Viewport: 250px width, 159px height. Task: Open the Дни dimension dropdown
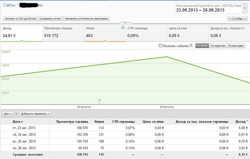point(8,114)
